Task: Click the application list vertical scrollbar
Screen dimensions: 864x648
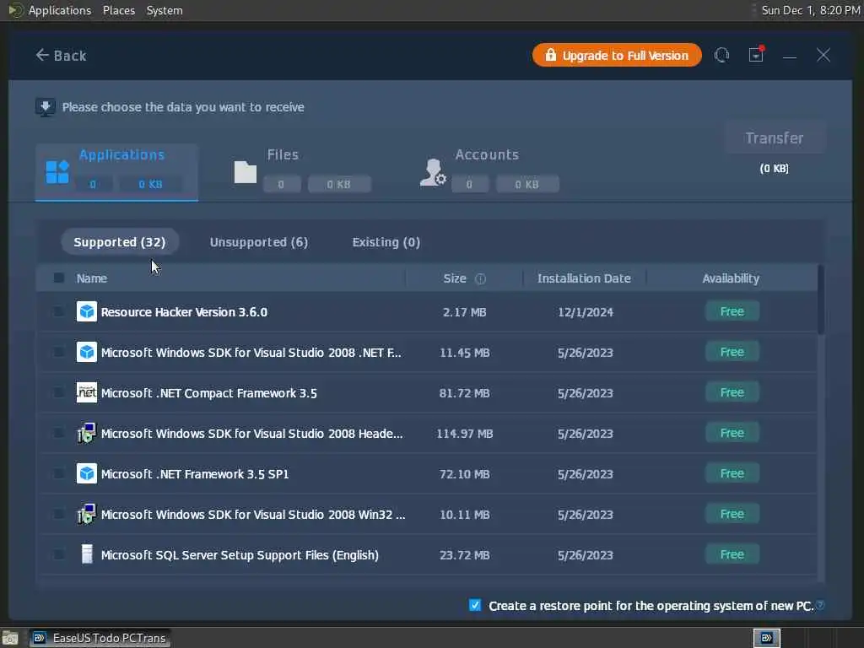Action: tap(821, 300)
